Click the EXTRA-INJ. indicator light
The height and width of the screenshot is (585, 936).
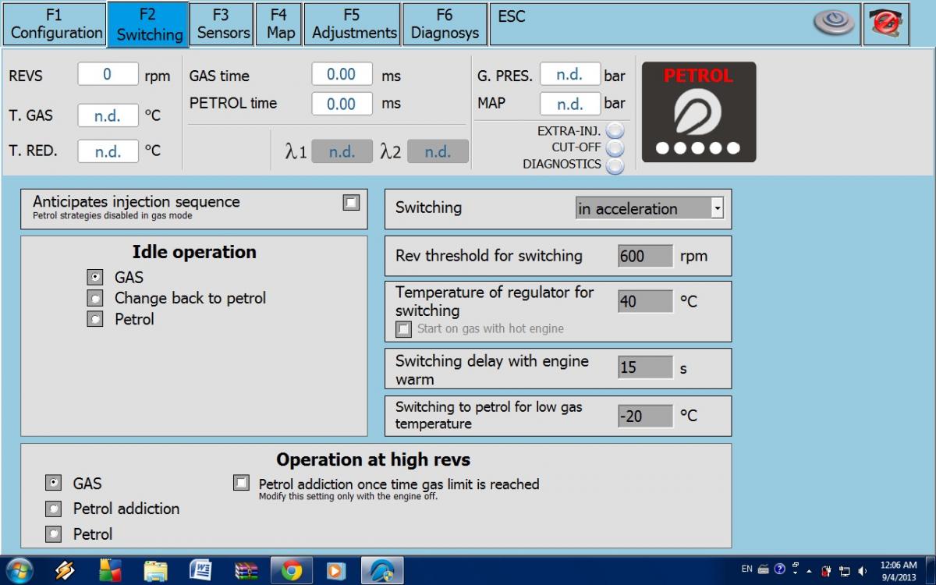click(615, 131)
